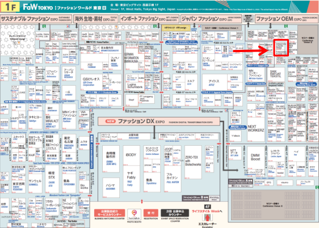Screen dimensions: 319x228
Task: Select the サステナブル ファッション EXPO header
Action: [x=36, y=19]
